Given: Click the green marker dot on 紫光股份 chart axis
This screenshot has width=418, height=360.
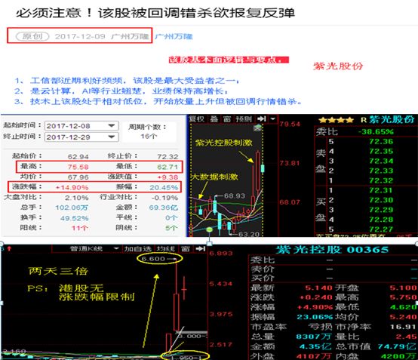Looking at the screenshot, I should 210,229.
